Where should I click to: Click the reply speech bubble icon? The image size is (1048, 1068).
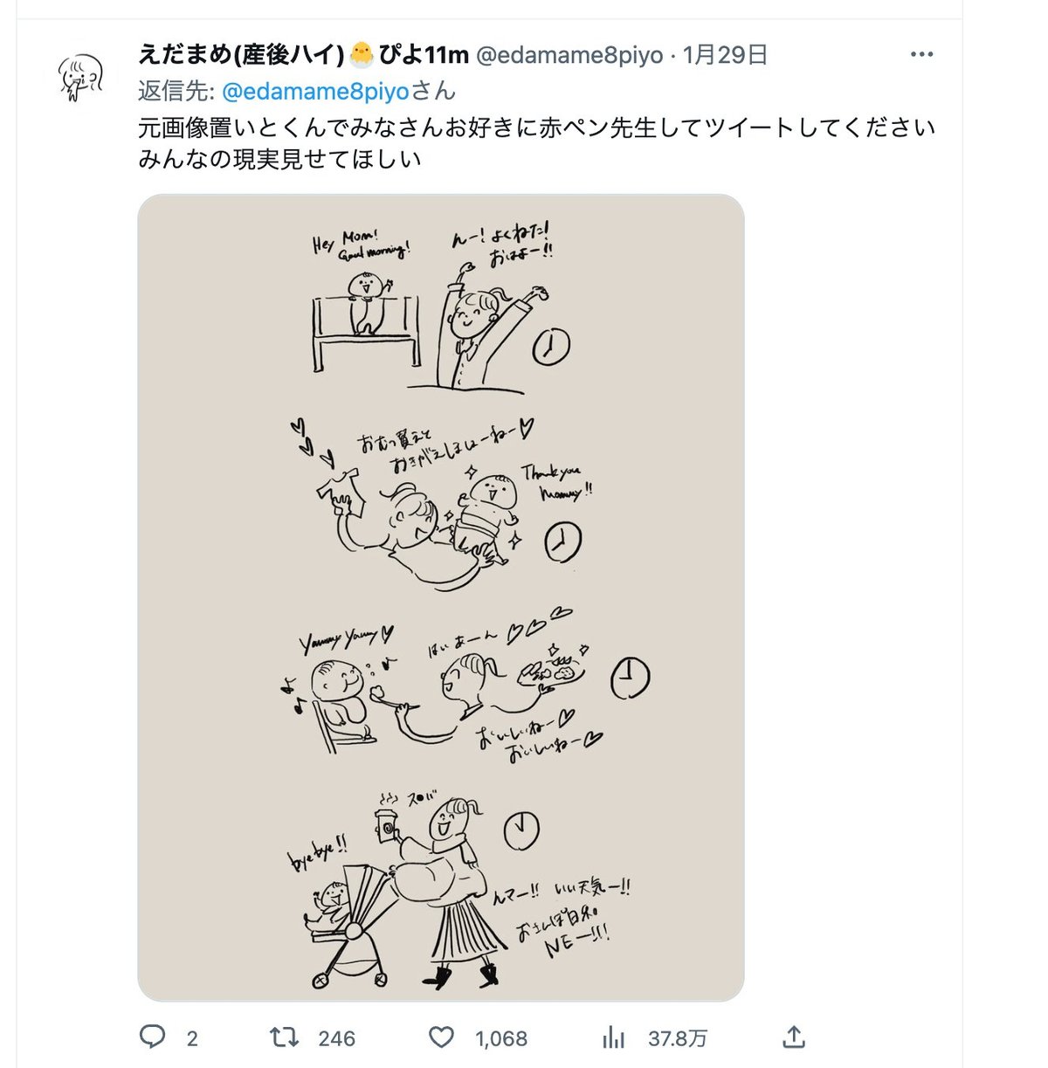[153, 1037]
